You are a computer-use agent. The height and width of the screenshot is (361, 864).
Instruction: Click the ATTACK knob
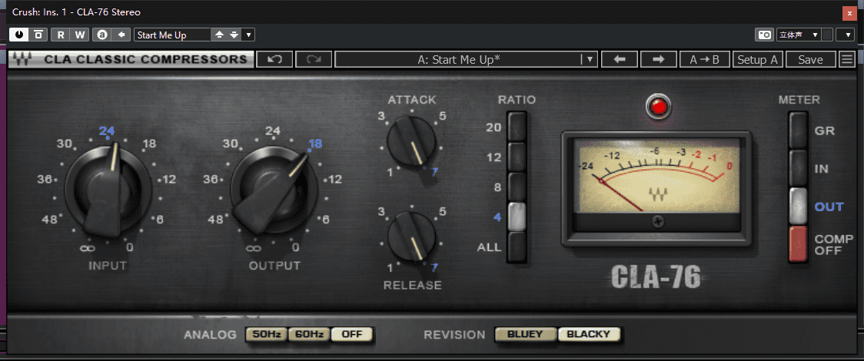point(411,139)
